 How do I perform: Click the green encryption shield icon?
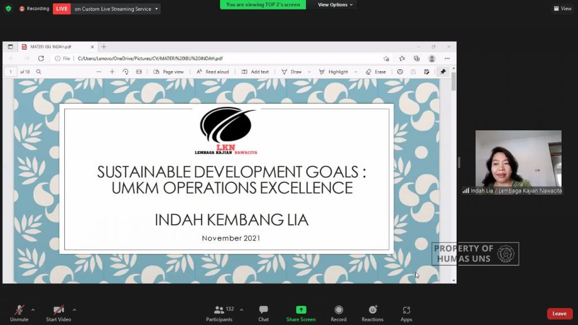coord(8,8)
